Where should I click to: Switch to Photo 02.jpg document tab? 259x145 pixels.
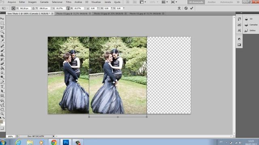coord(72,14)
